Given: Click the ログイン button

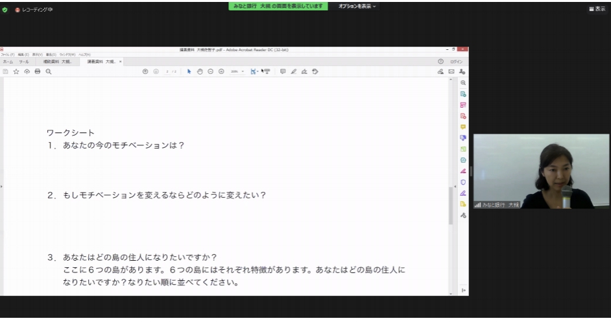Looking at the screenshot, I should [456, 62].
